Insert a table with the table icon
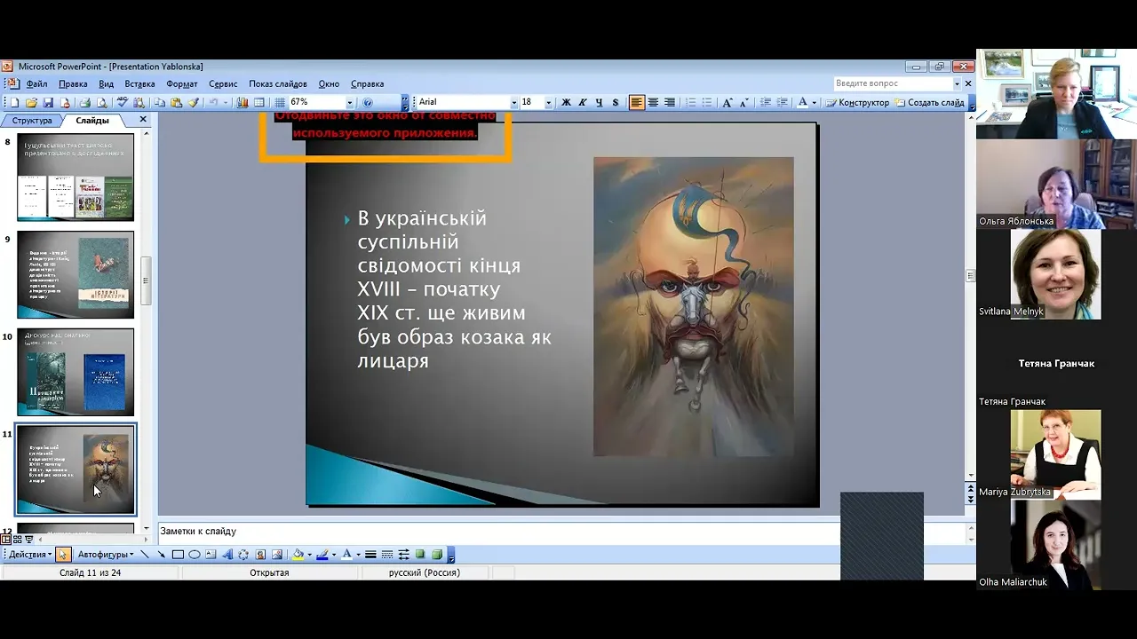Image resolution: width=1137 pixels, height=639 pixels. pos(258,103)
